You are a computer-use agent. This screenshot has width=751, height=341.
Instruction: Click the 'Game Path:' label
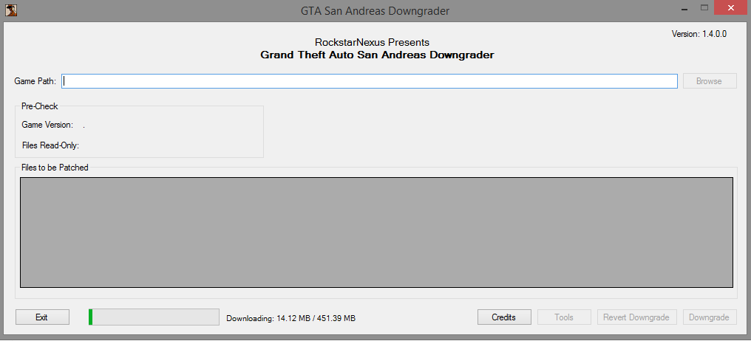tap(35, 81)
